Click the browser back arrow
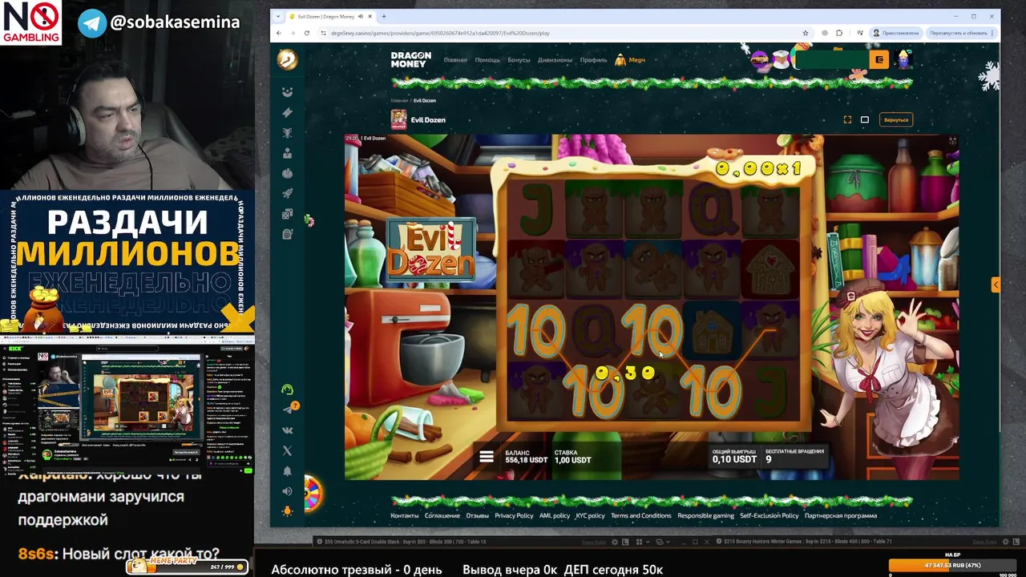 279,33
